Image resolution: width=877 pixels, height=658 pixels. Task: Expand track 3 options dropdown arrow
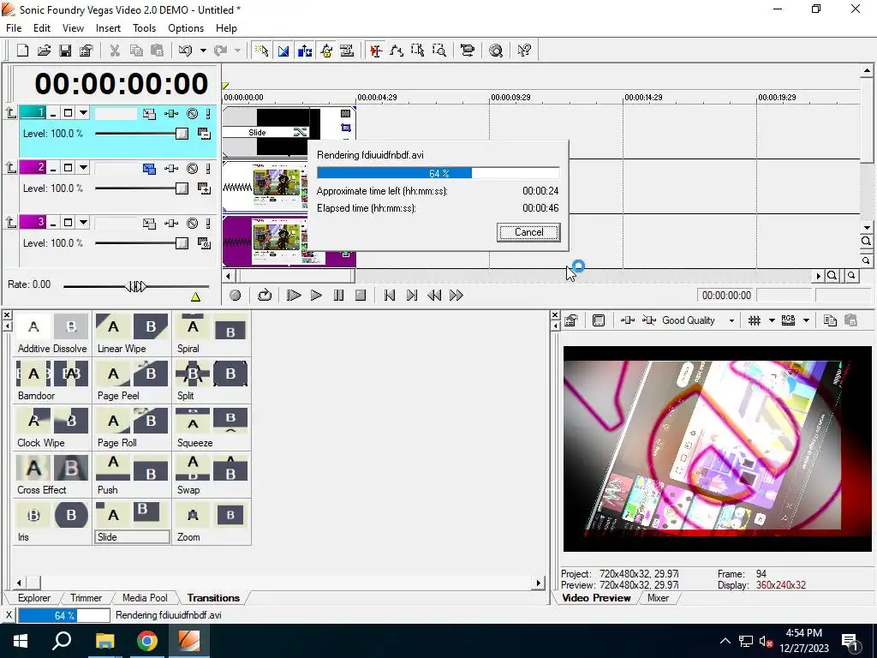point(83,223)
